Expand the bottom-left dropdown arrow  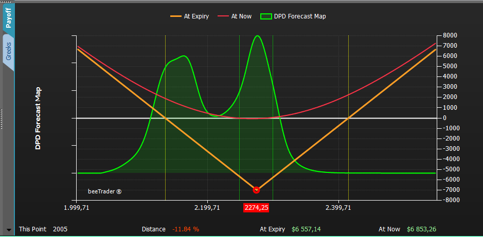click(9, 230)
